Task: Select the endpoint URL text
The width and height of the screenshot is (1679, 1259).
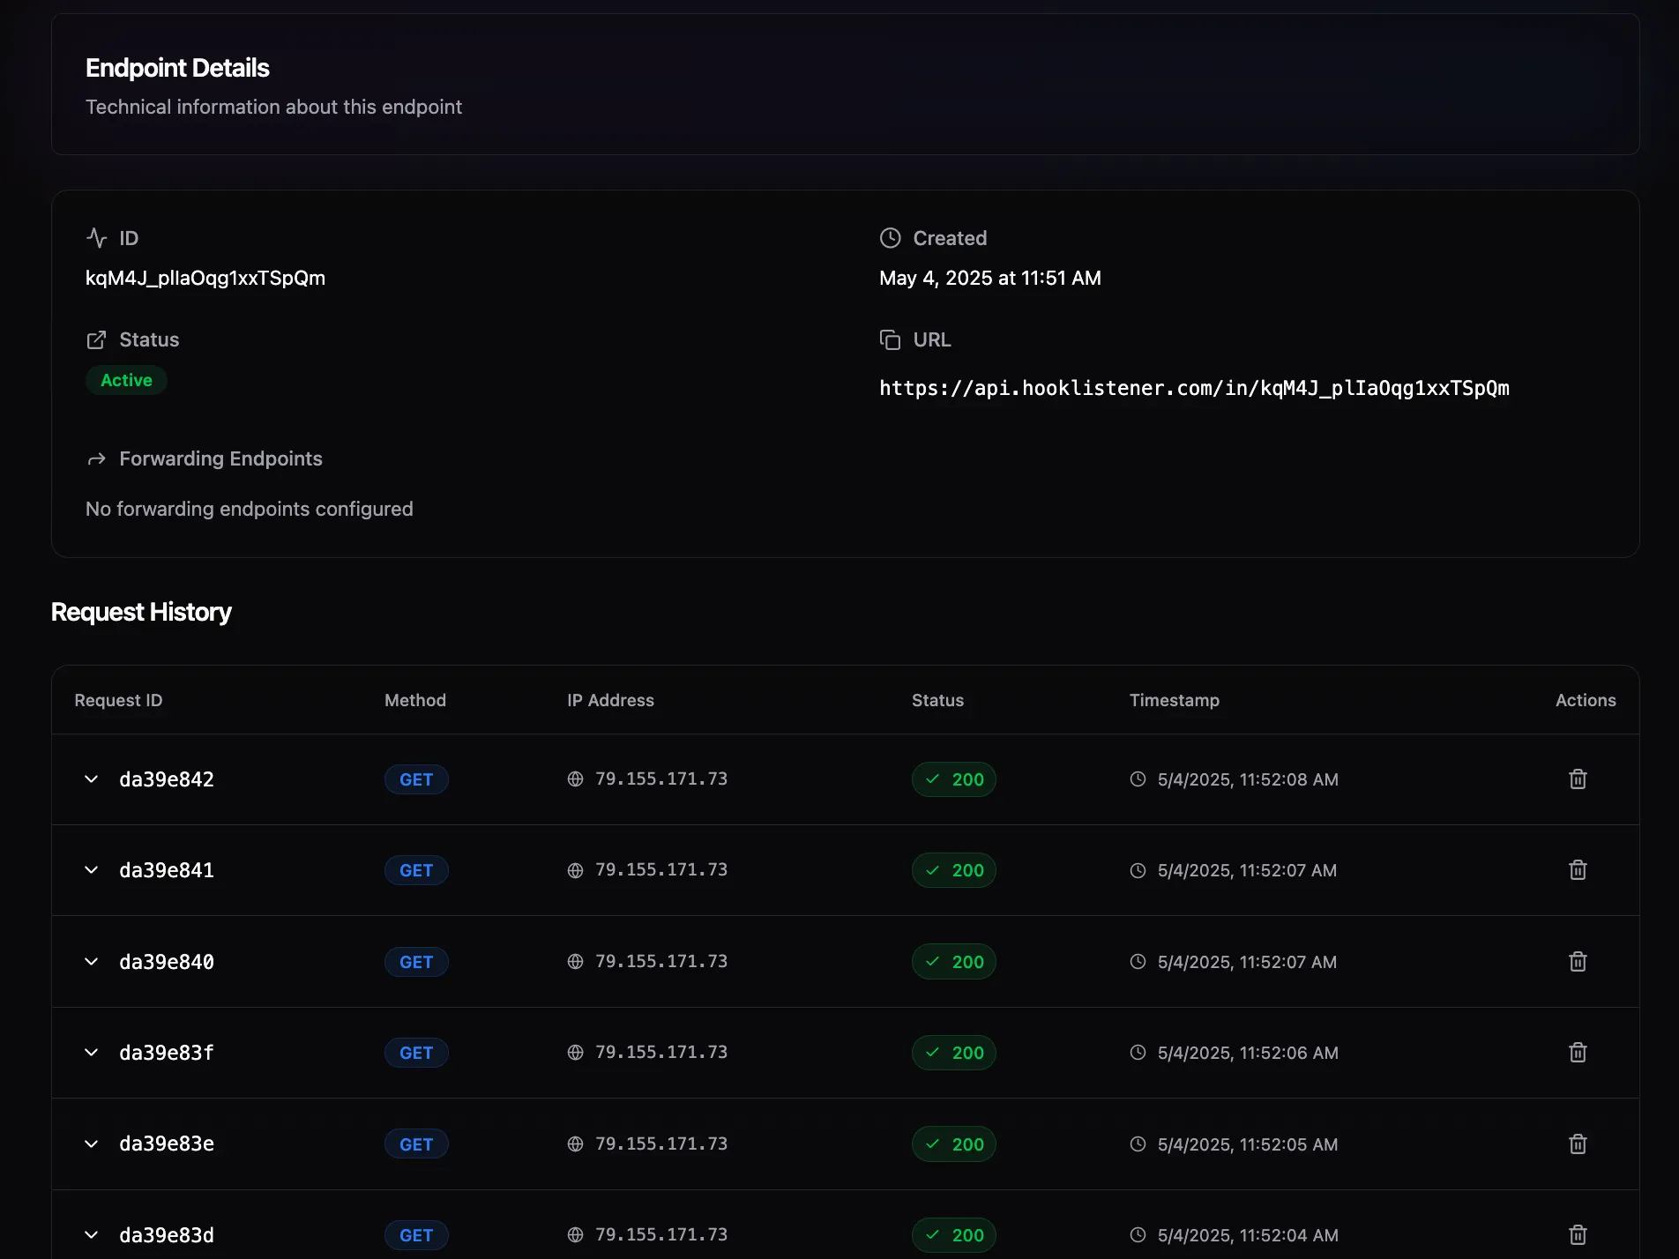Action: tap(1194, 389)
